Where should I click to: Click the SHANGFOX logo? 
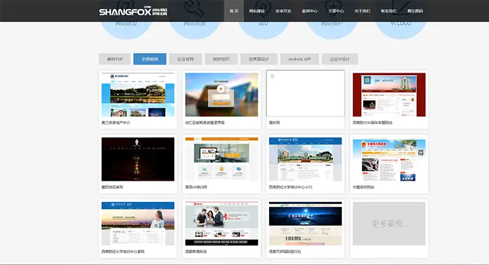[x=133, y=11]
